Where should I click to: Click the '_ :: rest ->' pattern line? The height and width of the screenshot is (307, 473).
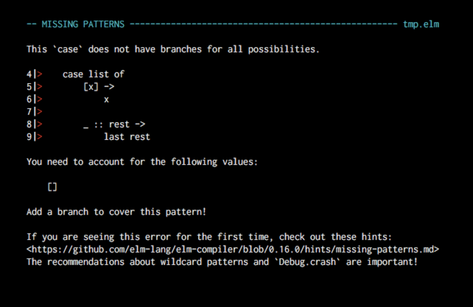coord(114,124)
